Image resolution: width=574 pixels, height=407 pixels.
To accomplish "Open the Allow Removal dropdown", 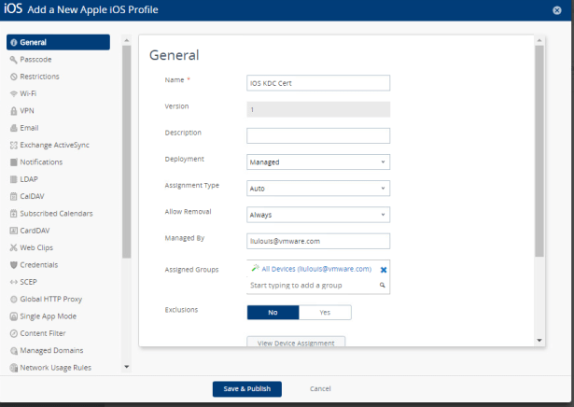I will pyautogui.click(x=318, y=215).
